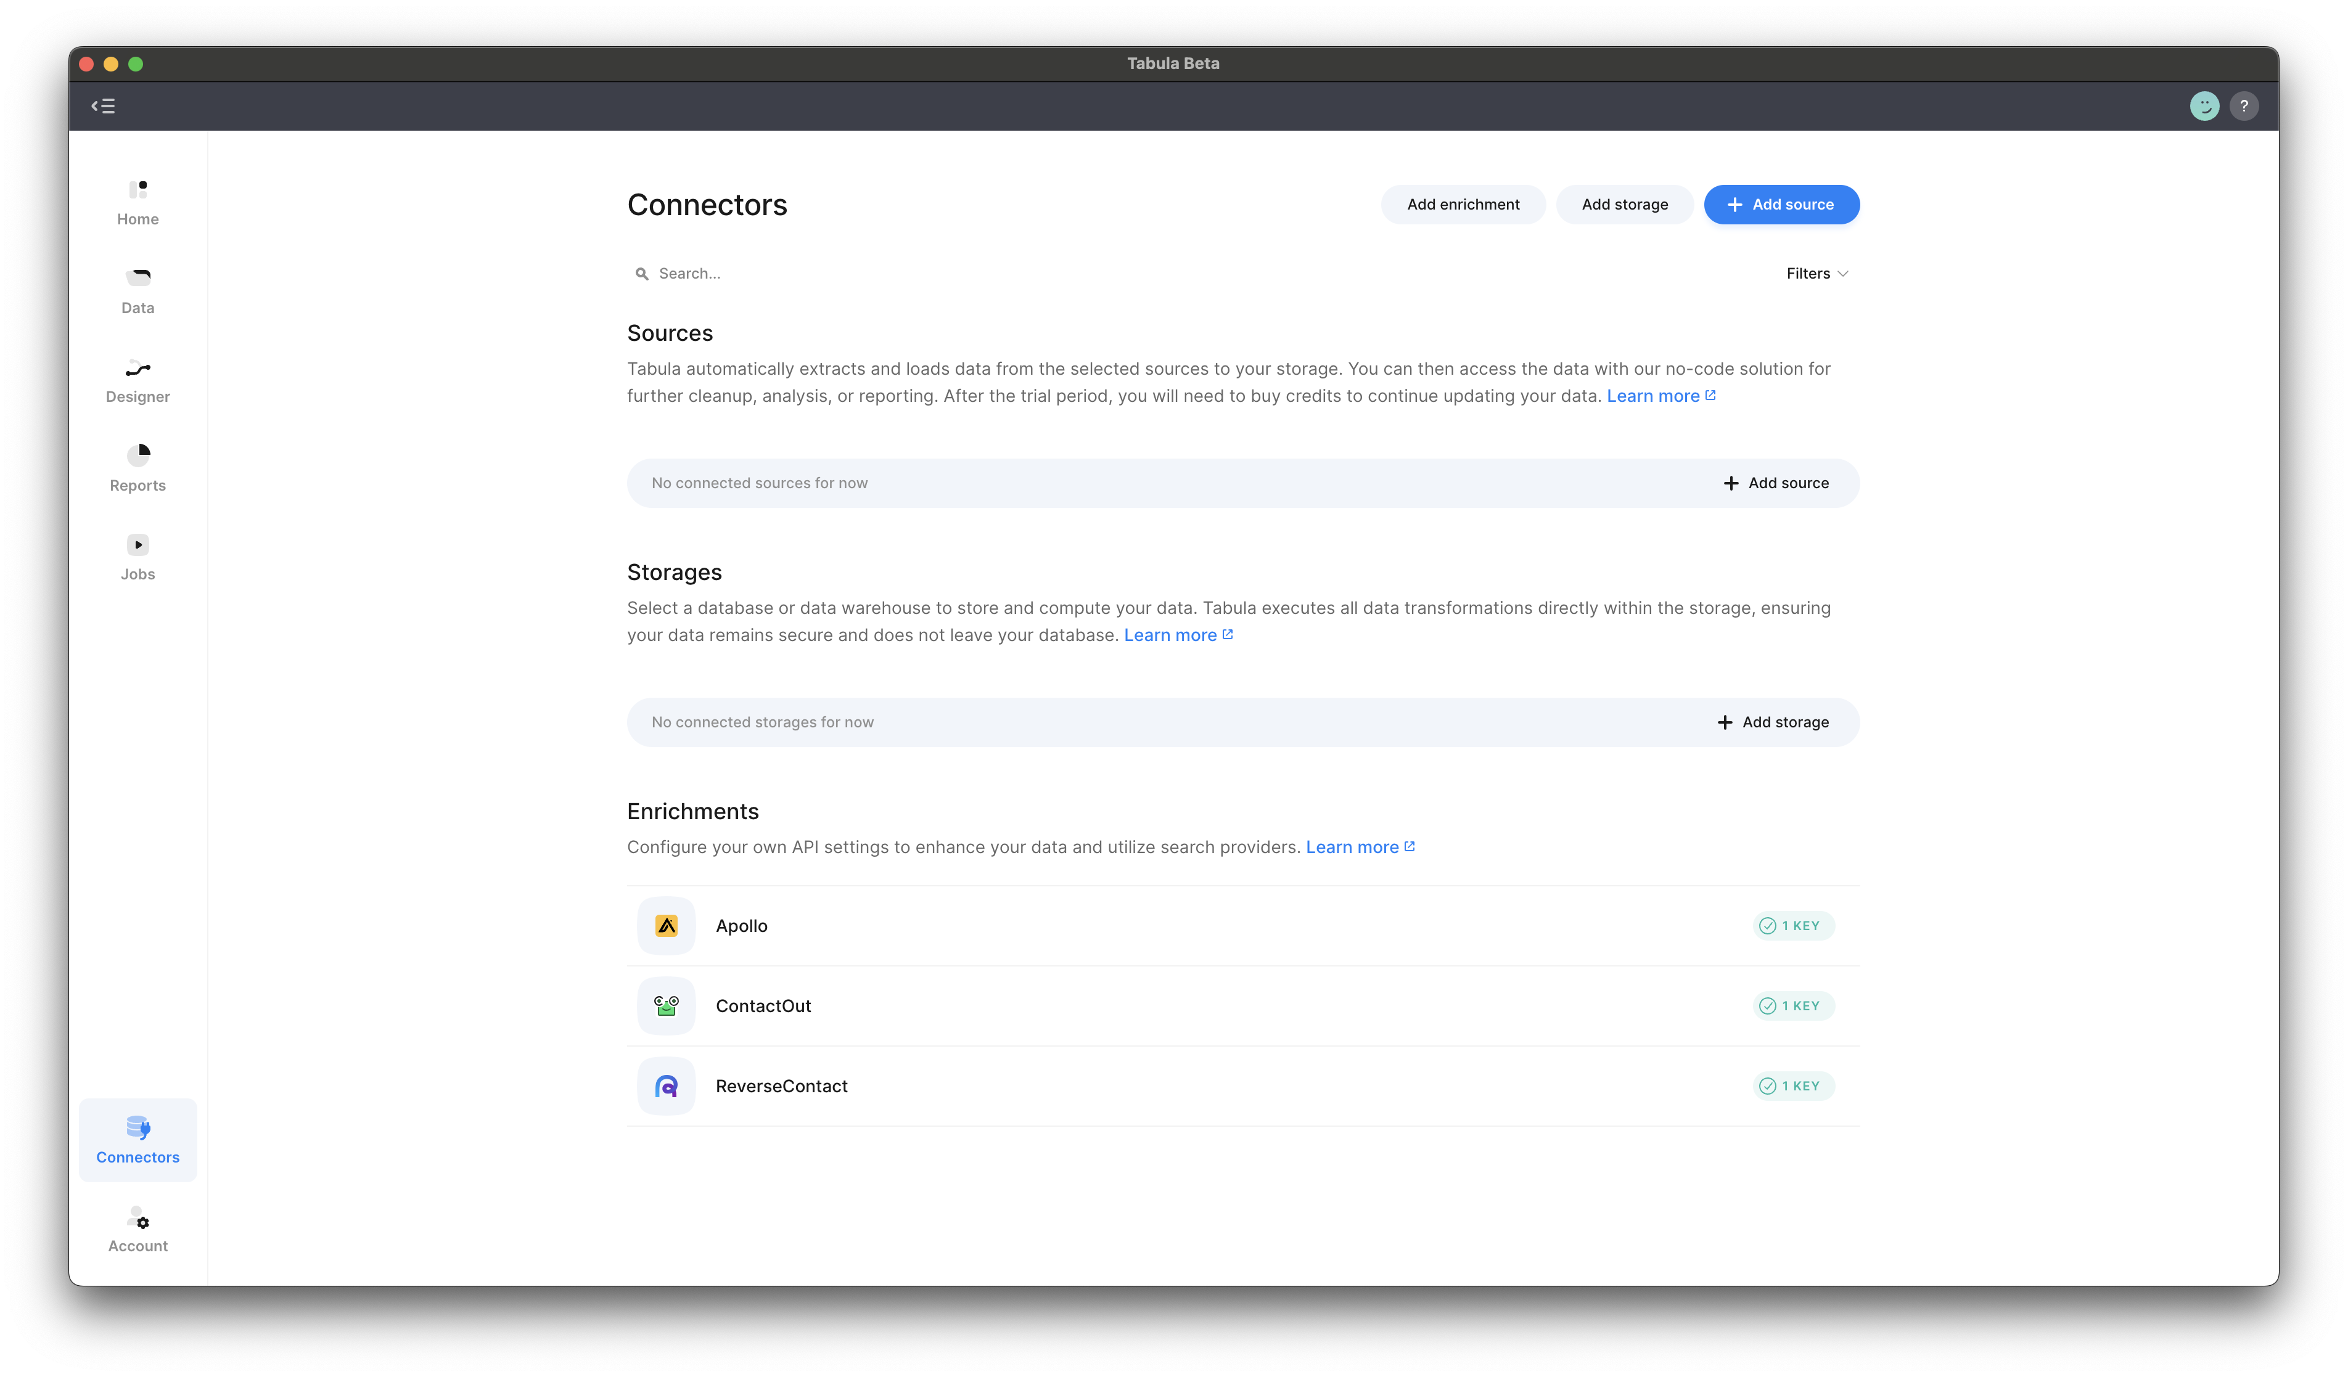Go to the Data section in the sidebar
Screen dimensions: 2348x1377
pyautogui.click(x=138, y=291)
